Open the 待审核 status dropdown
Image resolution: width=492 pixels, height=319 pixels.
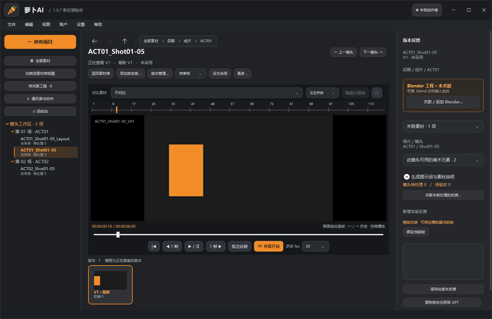(x=191, y=73)
